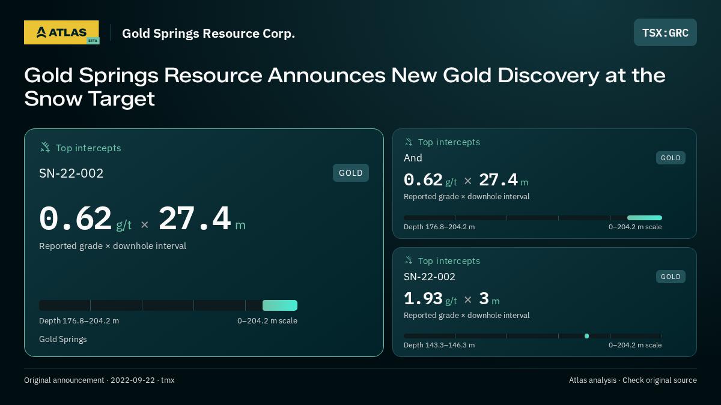Click the GOLD tag in the SN-22-002 0.62 g/t card
Screen dimensions: 721x405
[x=351, y=173]
